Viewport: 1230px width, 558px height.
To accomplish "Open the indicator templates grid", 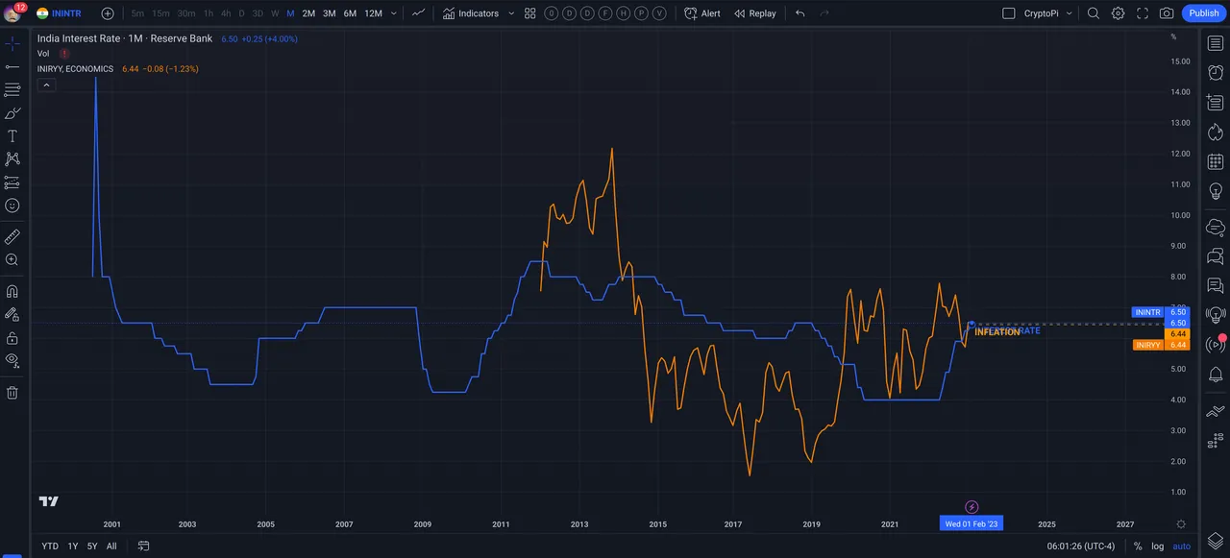I will coord(529,13).
